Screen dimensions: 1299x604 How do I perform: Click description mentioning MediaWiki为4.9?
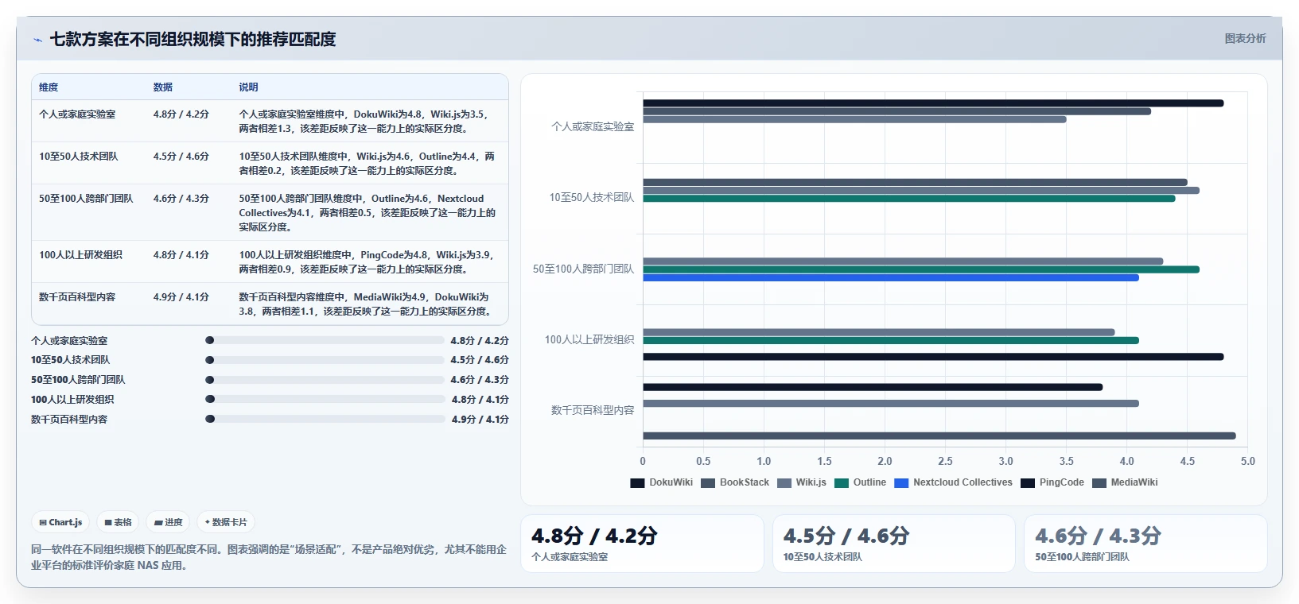tap(366, 304)
